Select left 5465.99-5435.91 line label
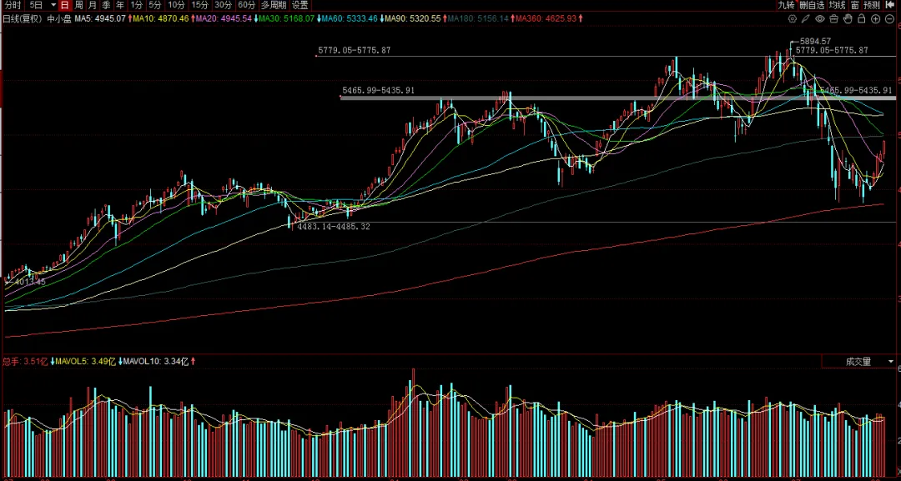The height and width of the screenshot is (481, 901). (x=378, y=91)
